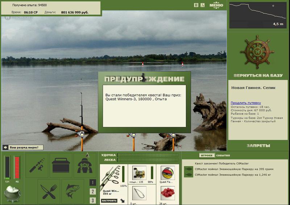Click the 'Турниры на базе' tournament text
Screen dimensions: 290x205
257,120
